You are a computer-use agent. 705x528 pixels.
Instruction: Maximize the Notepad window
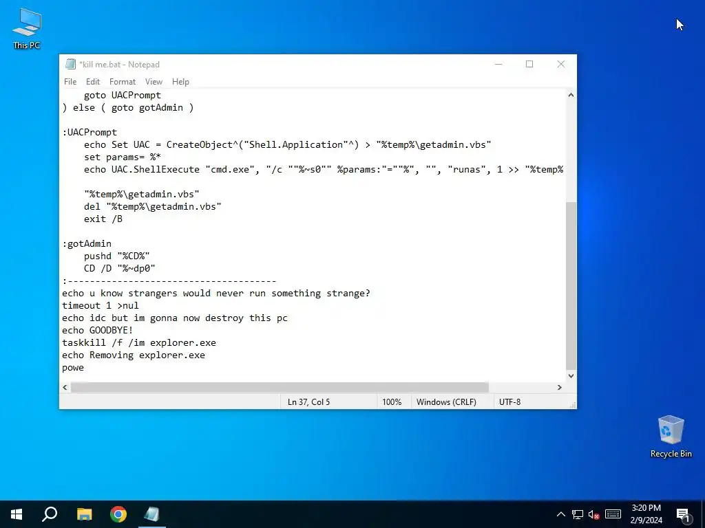529,64
